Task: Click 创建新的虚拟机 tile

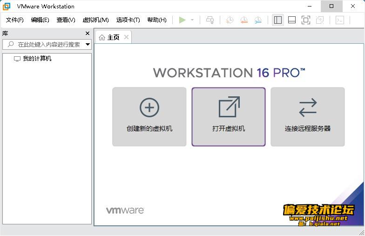Action: point(149,117)
